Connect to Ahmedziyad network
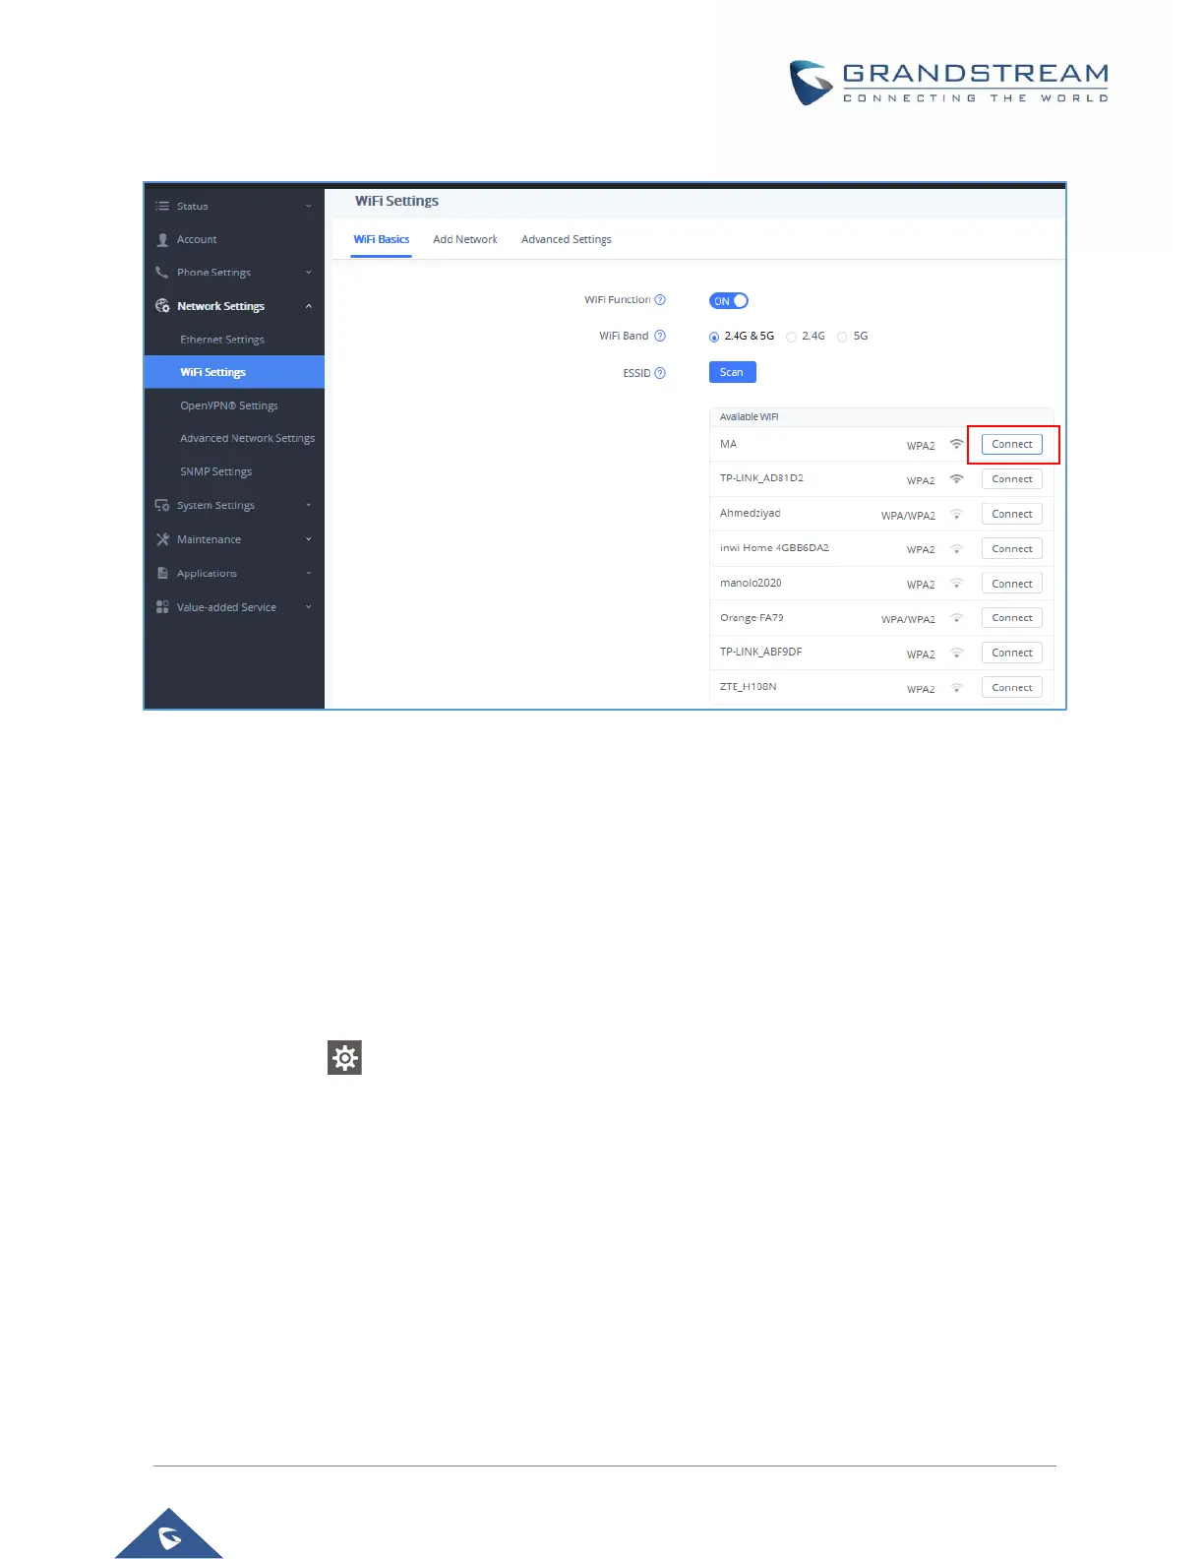Image resolution: width=1204 pixels, height=1559 pixels. click(x=1012, y=515)
